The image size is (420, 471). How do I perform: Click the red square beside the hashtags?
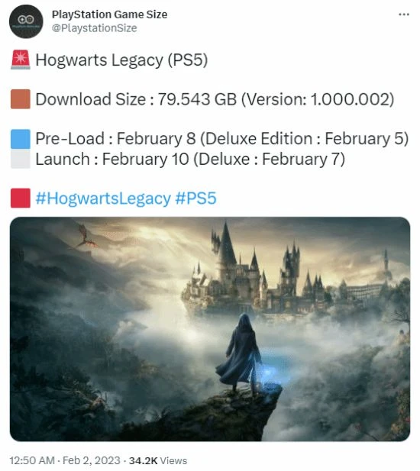(21, 198)
